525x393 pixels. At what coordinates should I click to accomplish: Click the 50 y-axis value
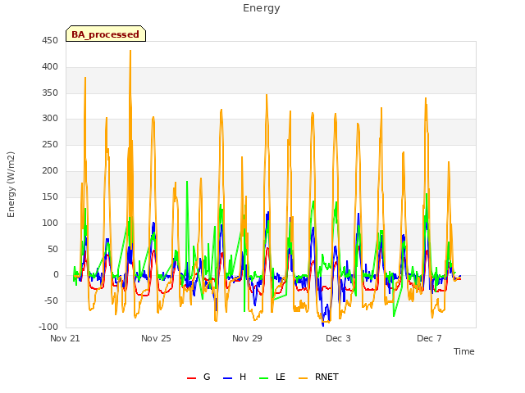52,249
